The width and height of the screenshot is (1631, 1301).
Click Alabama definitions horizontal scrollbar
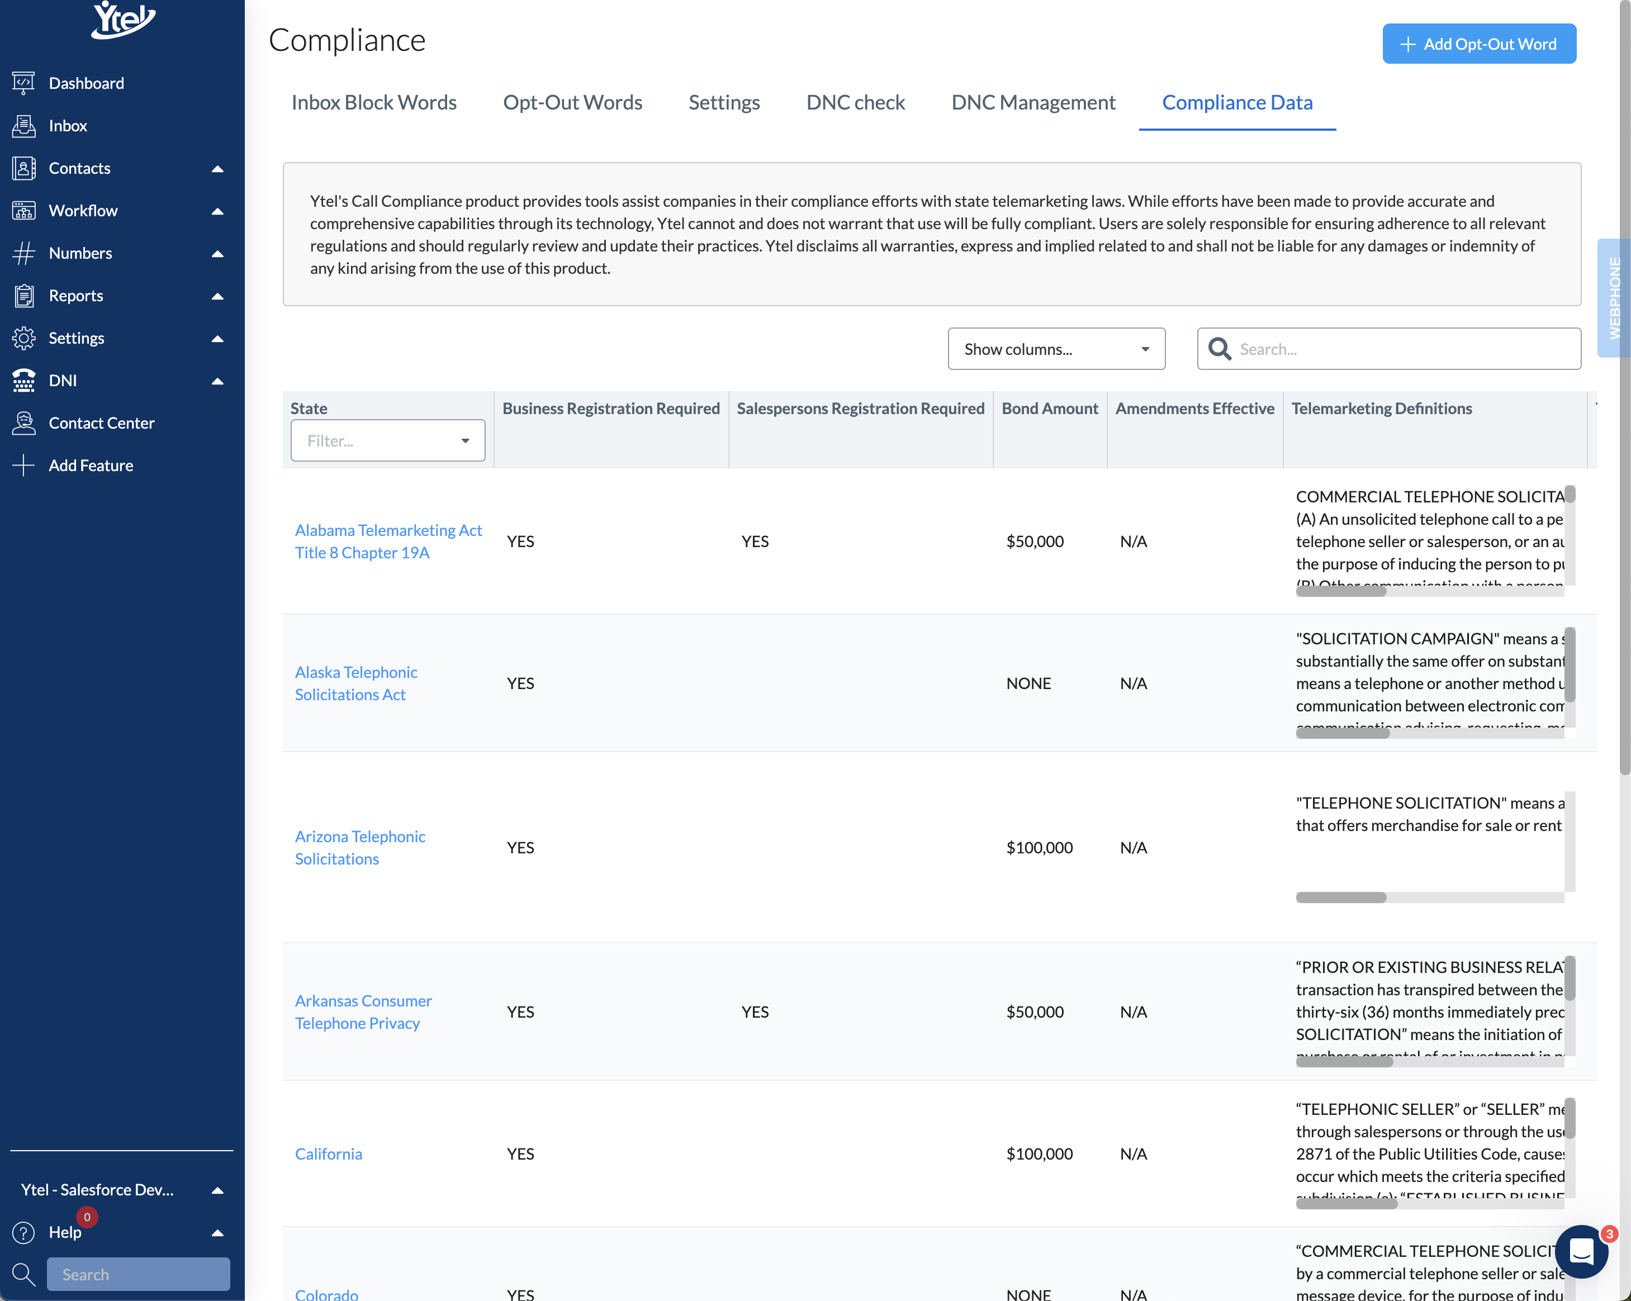click(x=1340, y=592)
